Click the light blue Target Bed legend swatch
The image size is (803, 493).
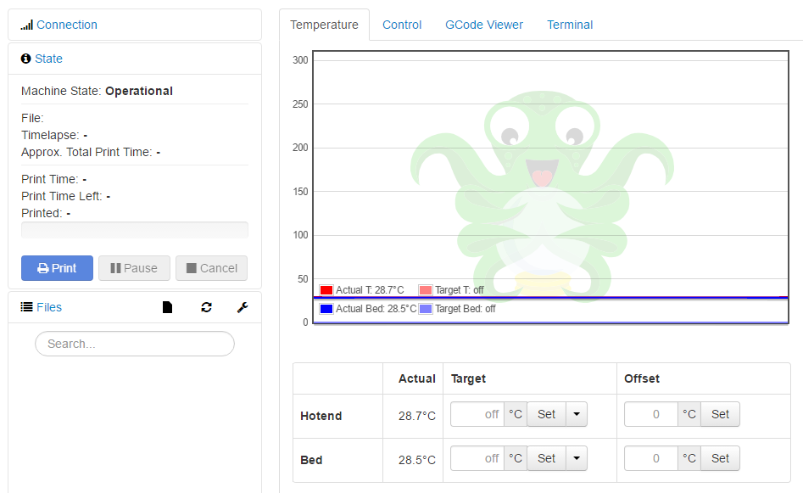[x=426, y=309]
